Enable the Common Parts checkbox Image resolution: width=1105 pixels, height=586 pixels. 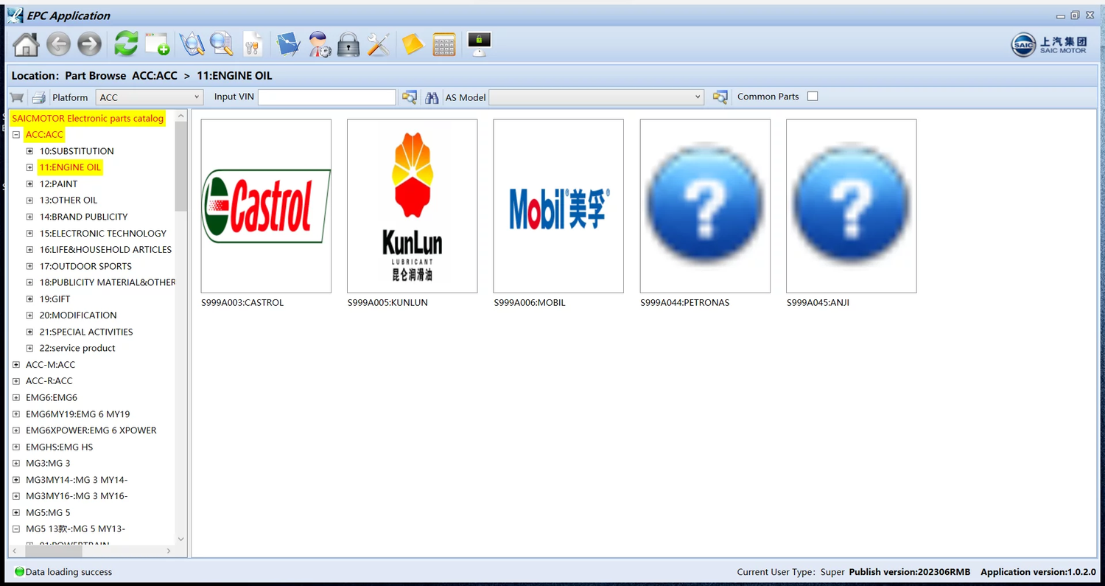coord(812,97)
